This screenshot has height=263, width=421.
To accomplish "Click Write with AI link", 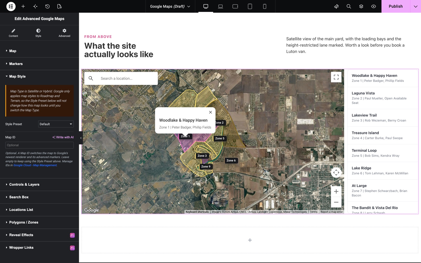I will (63, 137).
